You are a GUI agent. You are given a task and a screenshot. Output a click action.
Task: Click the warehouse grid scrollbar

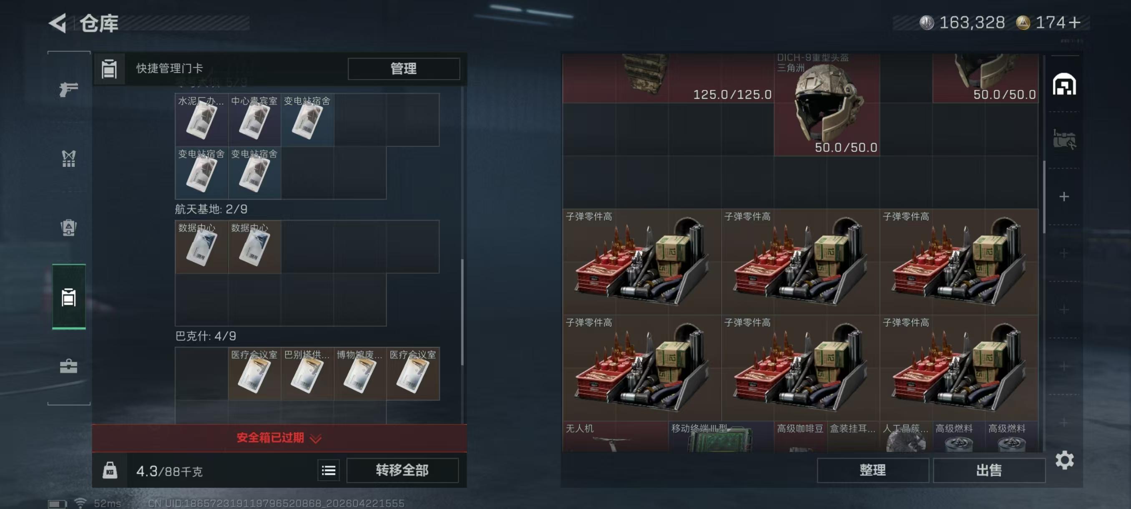(x=1044, y=197)
